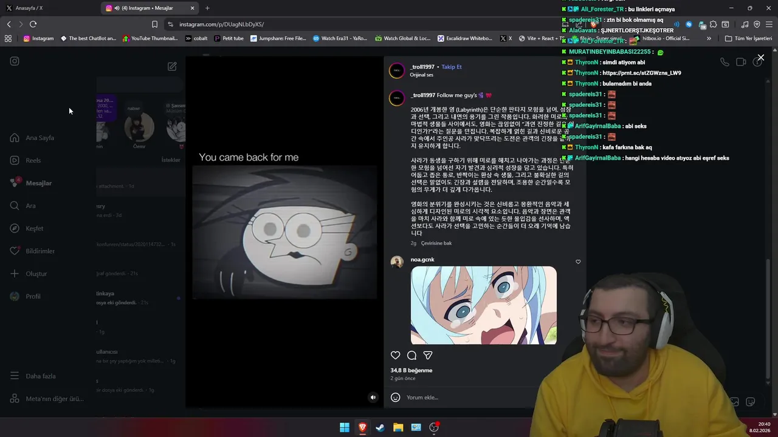778x437 pixels.
Task: Open İstekler message requests
Action: point(170,160)
